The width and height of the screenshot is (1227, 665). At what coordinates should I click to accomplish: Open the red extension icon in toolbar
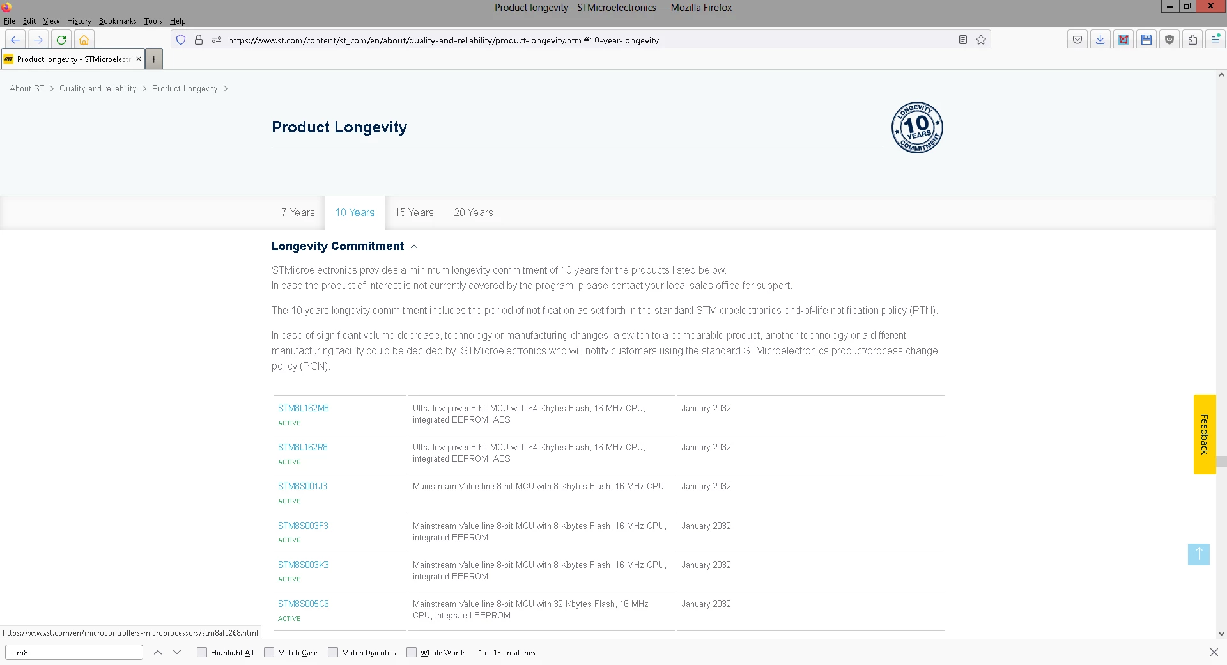[x=1123, y=40]
